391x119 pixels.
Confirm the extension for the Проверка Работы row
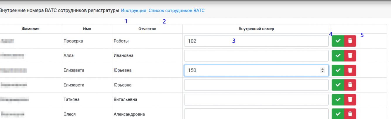(x=338, y=41)
